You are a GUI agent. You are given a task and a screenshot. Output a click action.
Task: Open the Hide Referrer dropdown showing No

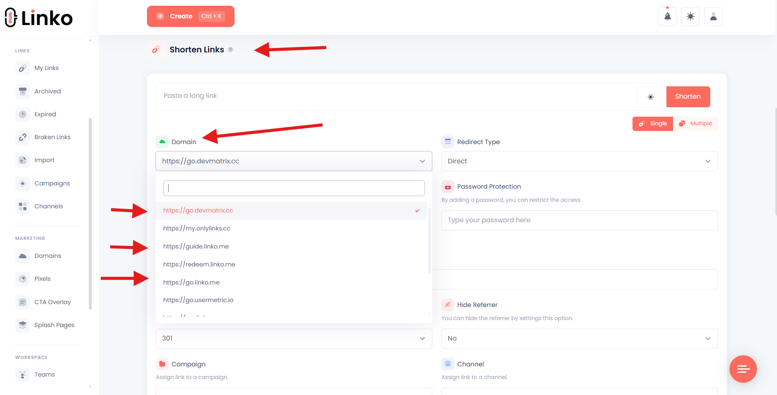coord(580,339)
